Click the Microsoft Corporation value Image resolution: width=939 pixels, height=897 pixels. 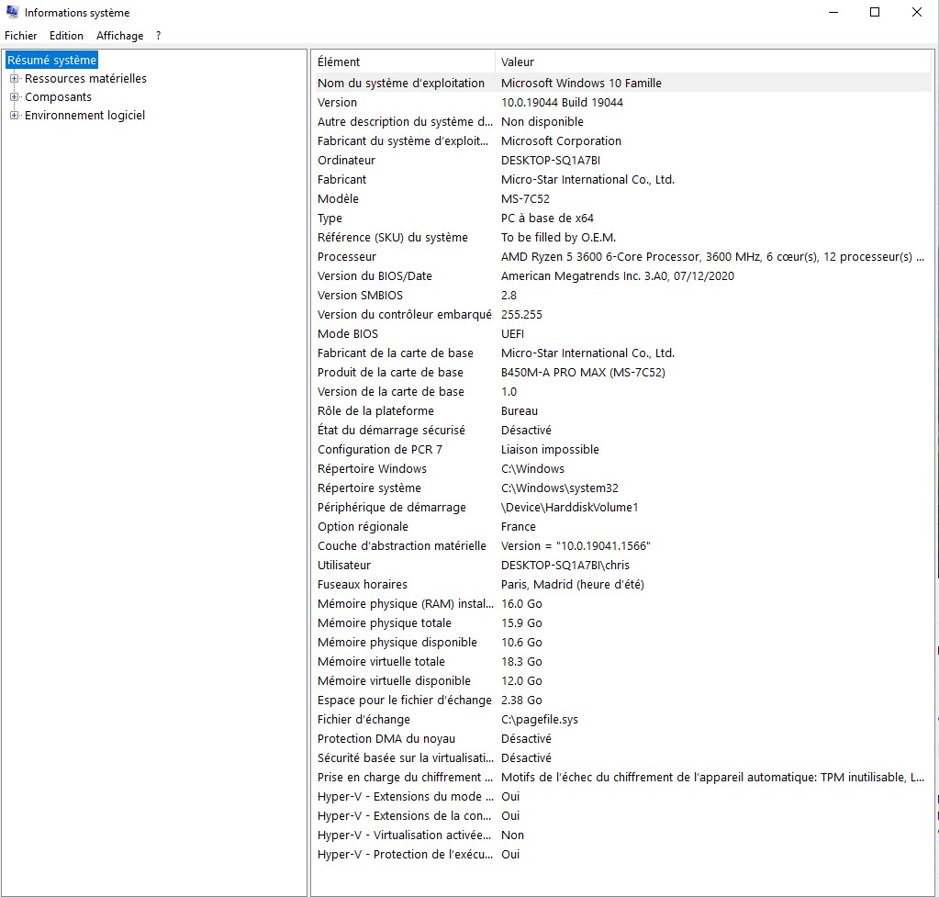(x=561, y=140)
